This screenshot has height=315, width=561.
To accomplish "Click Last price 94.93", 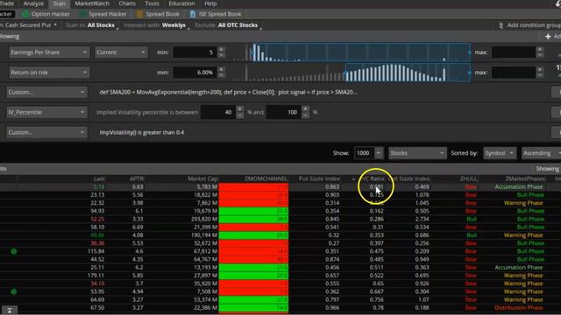I will [x=97, y=211].
